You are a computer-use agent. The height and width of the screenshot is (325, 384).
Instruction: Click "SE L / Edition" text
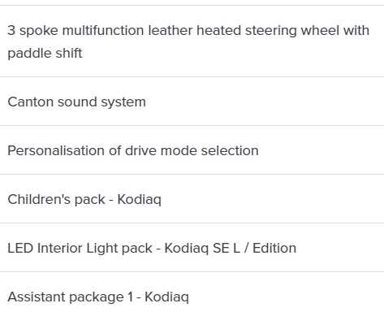(x=254, y=248)
